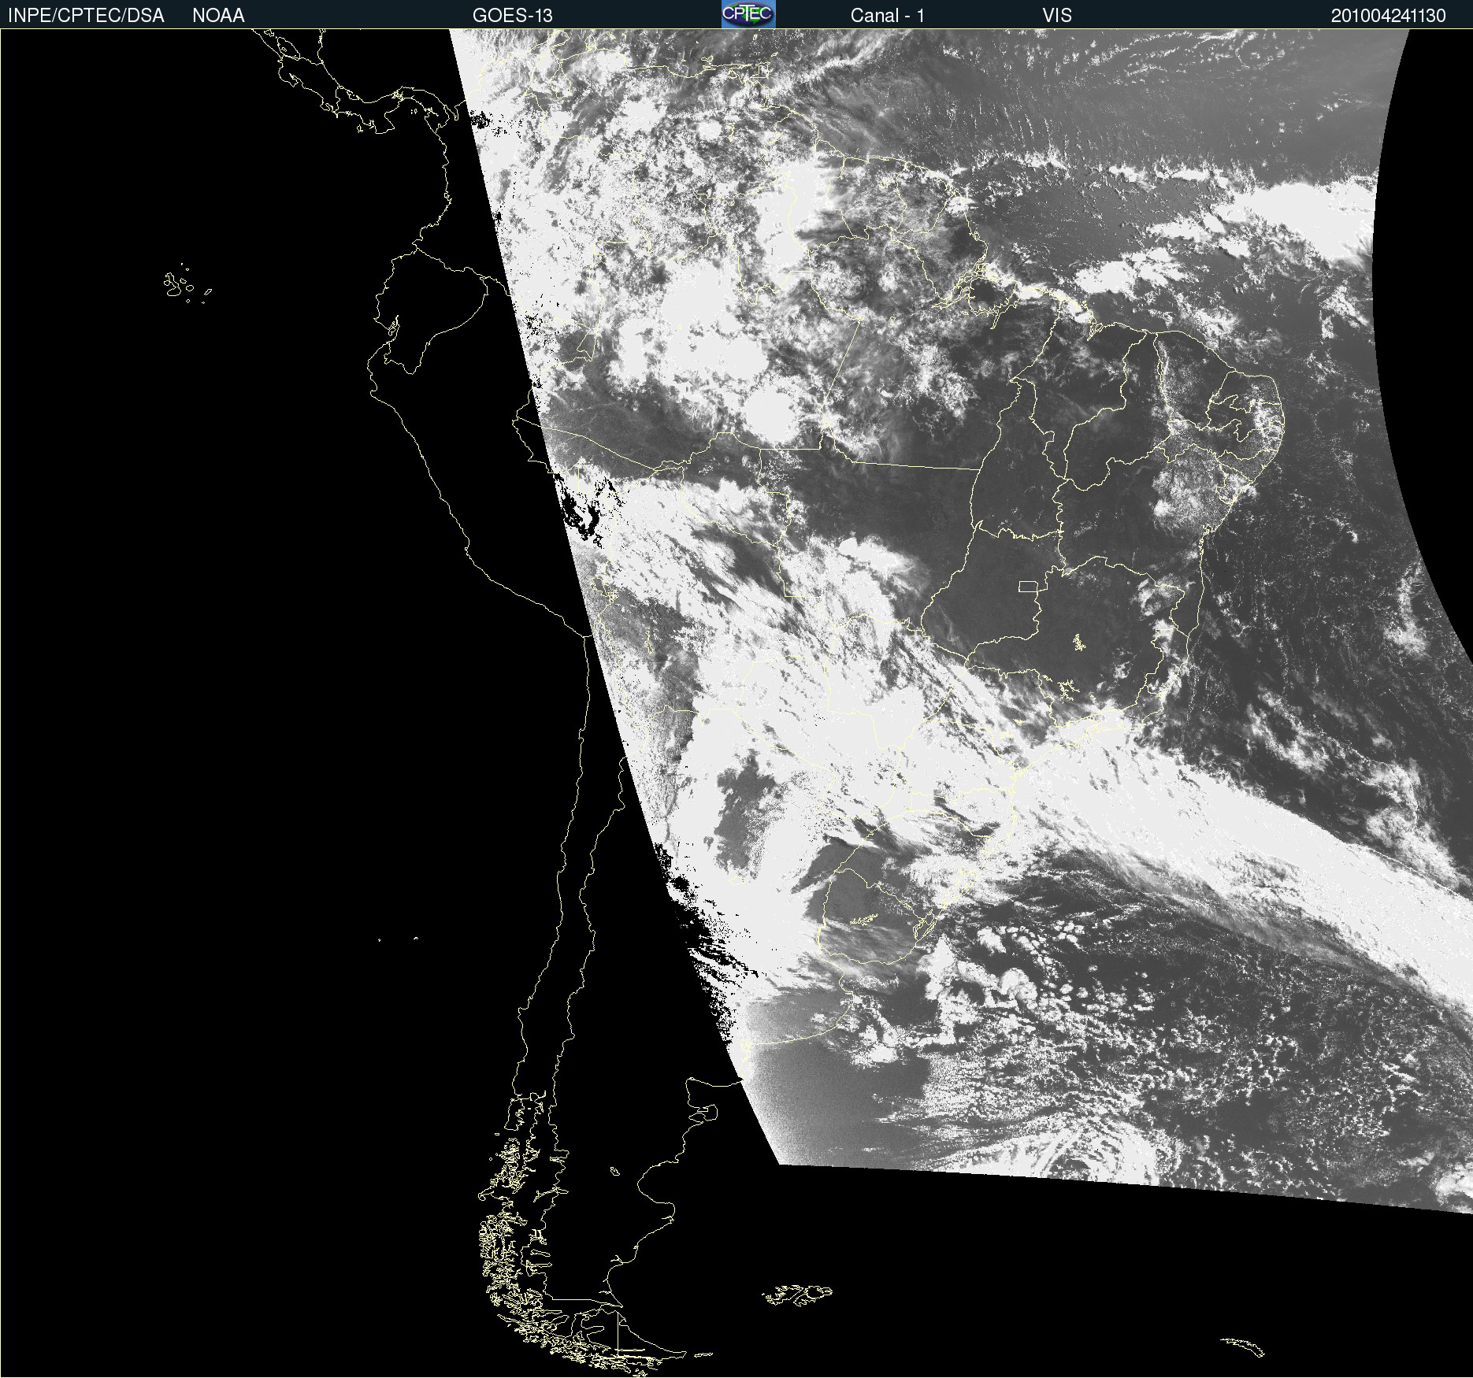Click the South Georgia island outline
1473x1378 pixels.
click(1245, 1346)
